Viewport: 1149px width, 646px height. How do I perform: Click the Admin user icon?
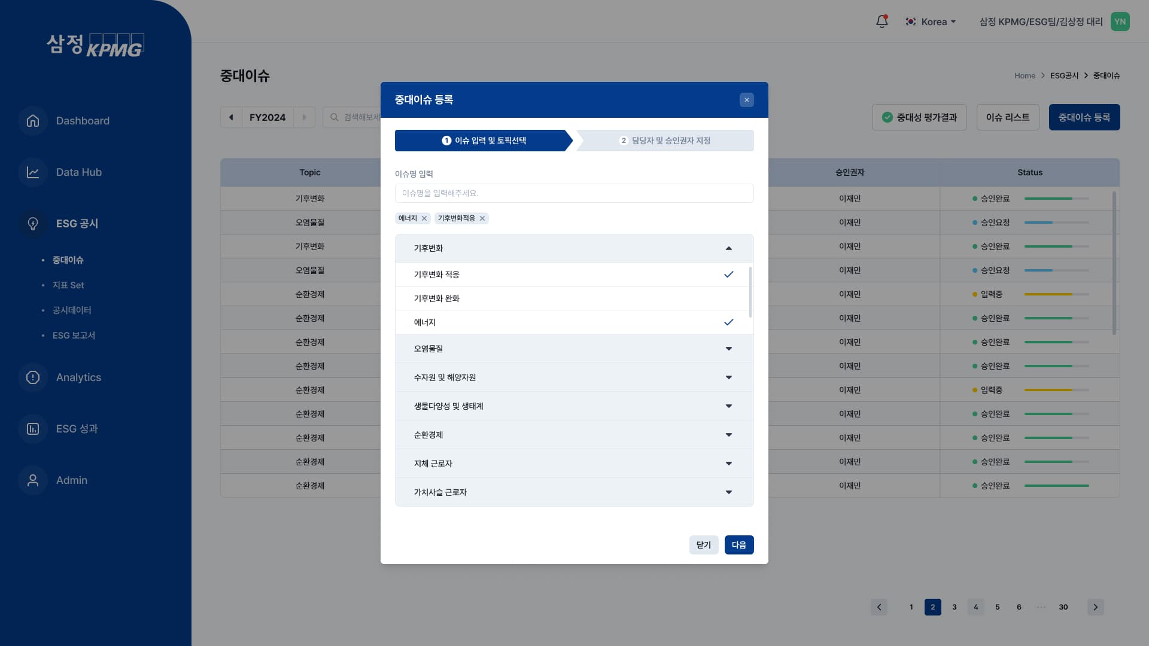pyautogui.click(x=33, y=480)
